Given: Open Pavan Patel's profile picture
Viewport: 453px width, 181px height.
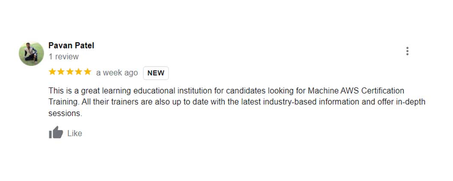Looking at the screenshot, I should [x=31, y=53].
